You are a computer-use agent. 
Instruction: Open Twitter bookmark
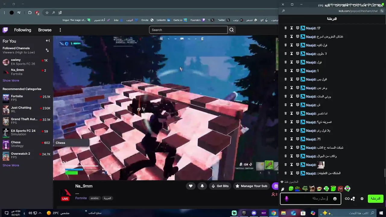(x=224, y=20)
